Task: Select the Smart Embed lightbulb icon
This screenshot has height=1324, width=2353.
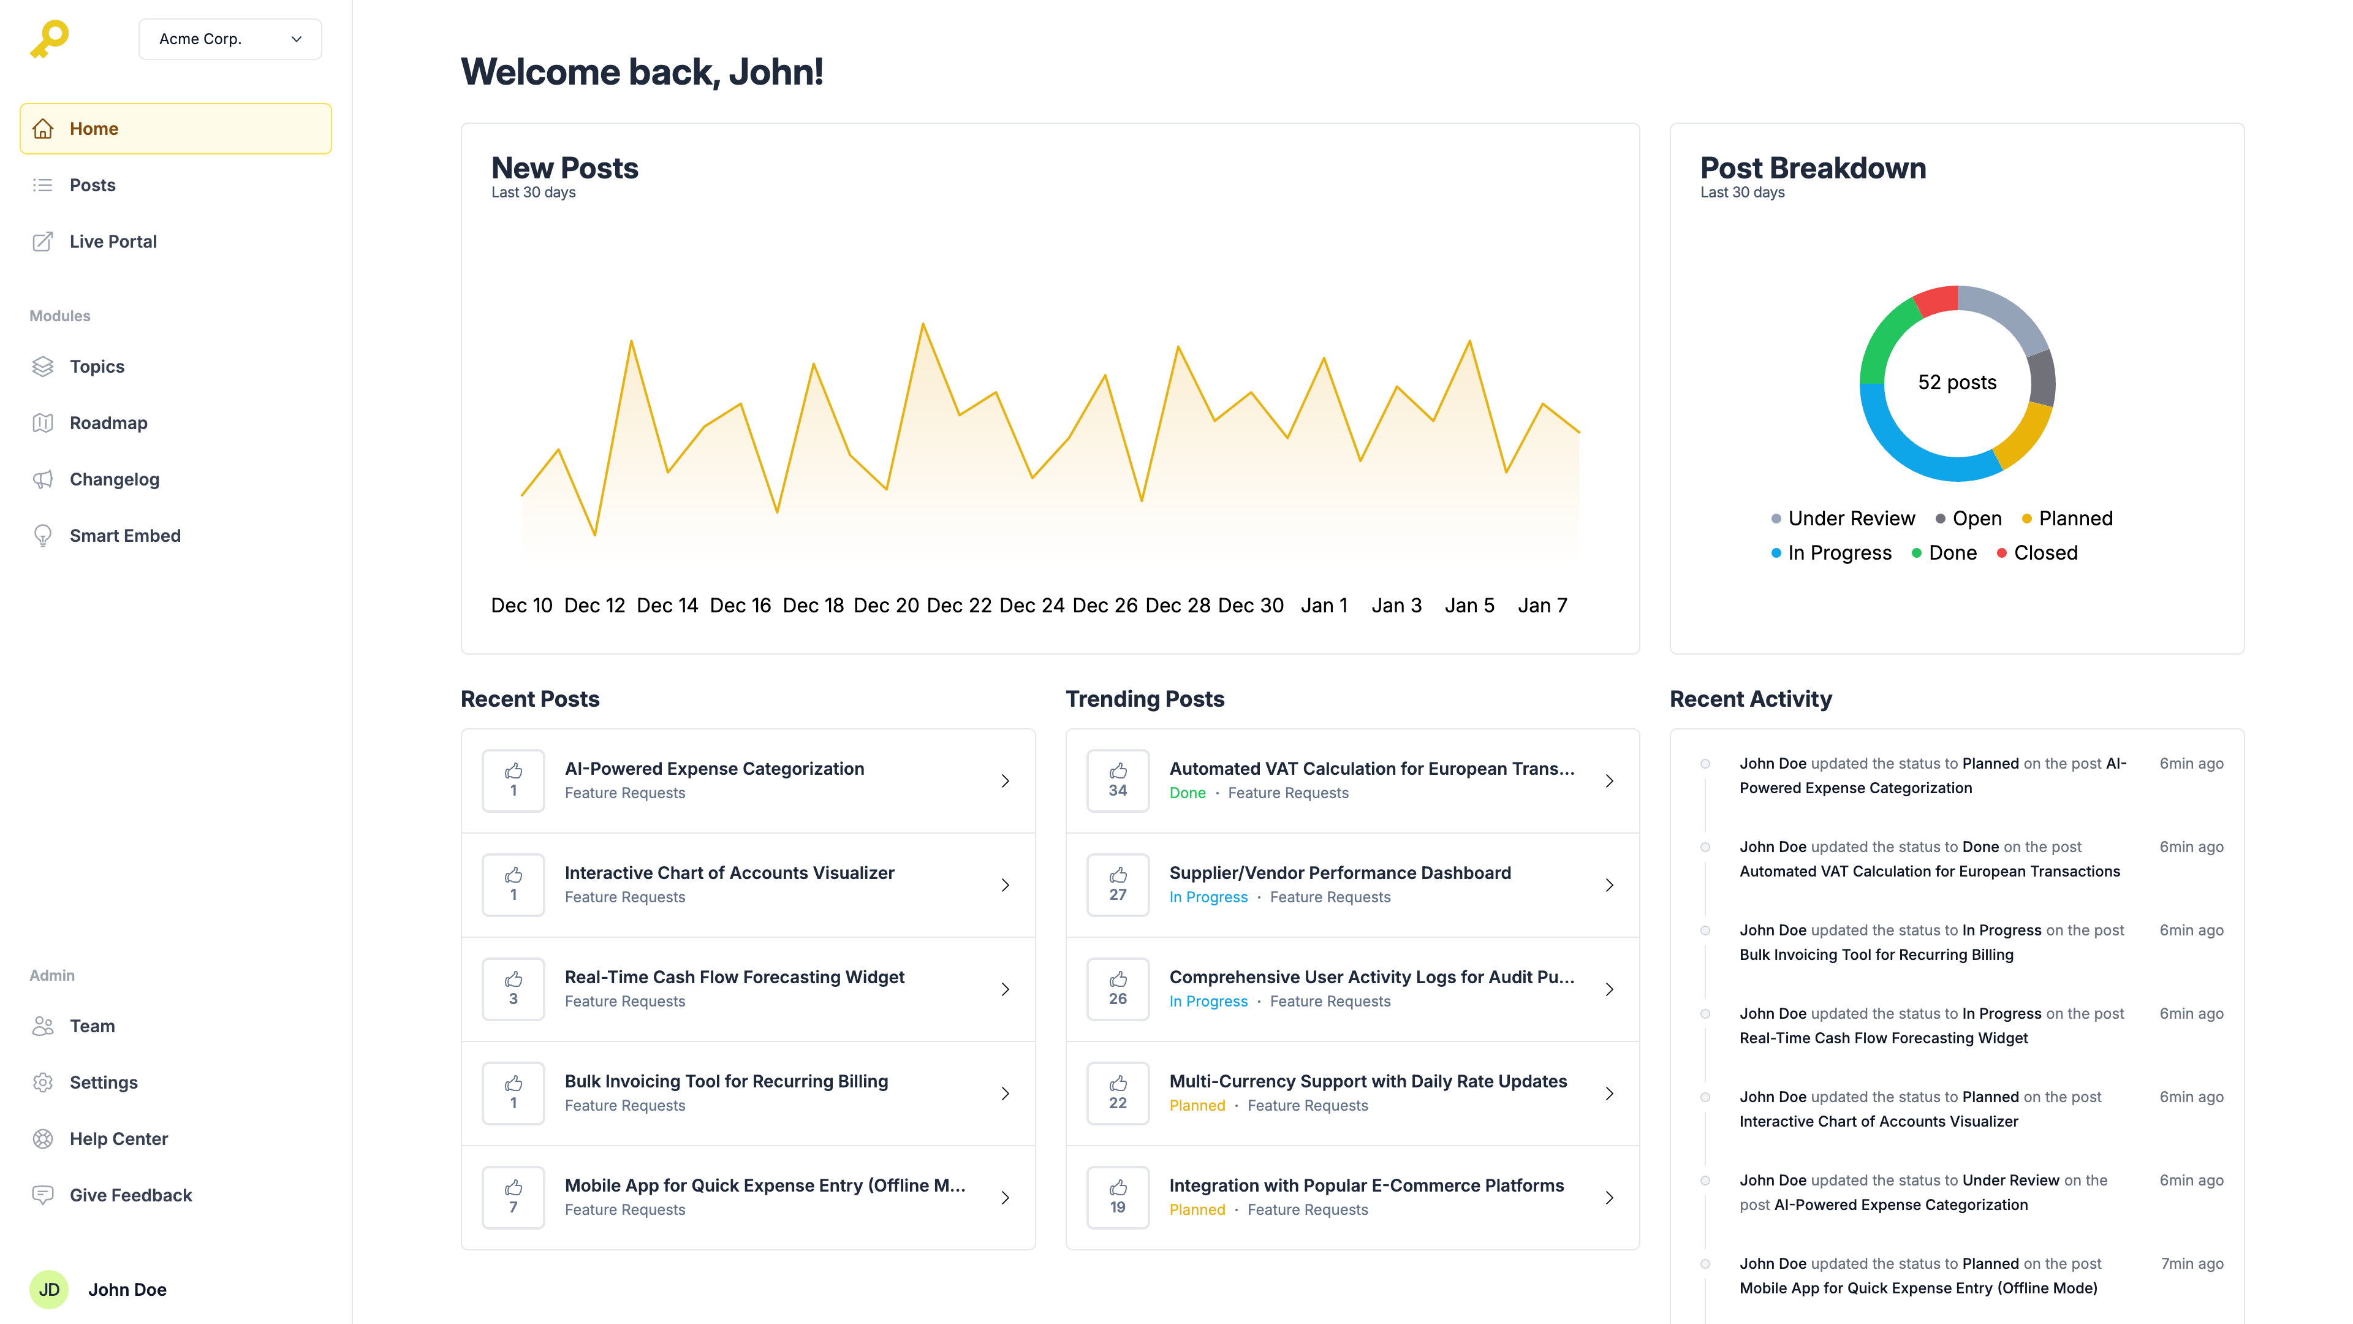Action: (43, 536)
